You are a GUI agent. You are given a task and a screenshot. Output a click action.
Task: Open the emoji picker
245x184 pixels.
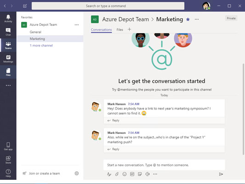tap(125, 174)
